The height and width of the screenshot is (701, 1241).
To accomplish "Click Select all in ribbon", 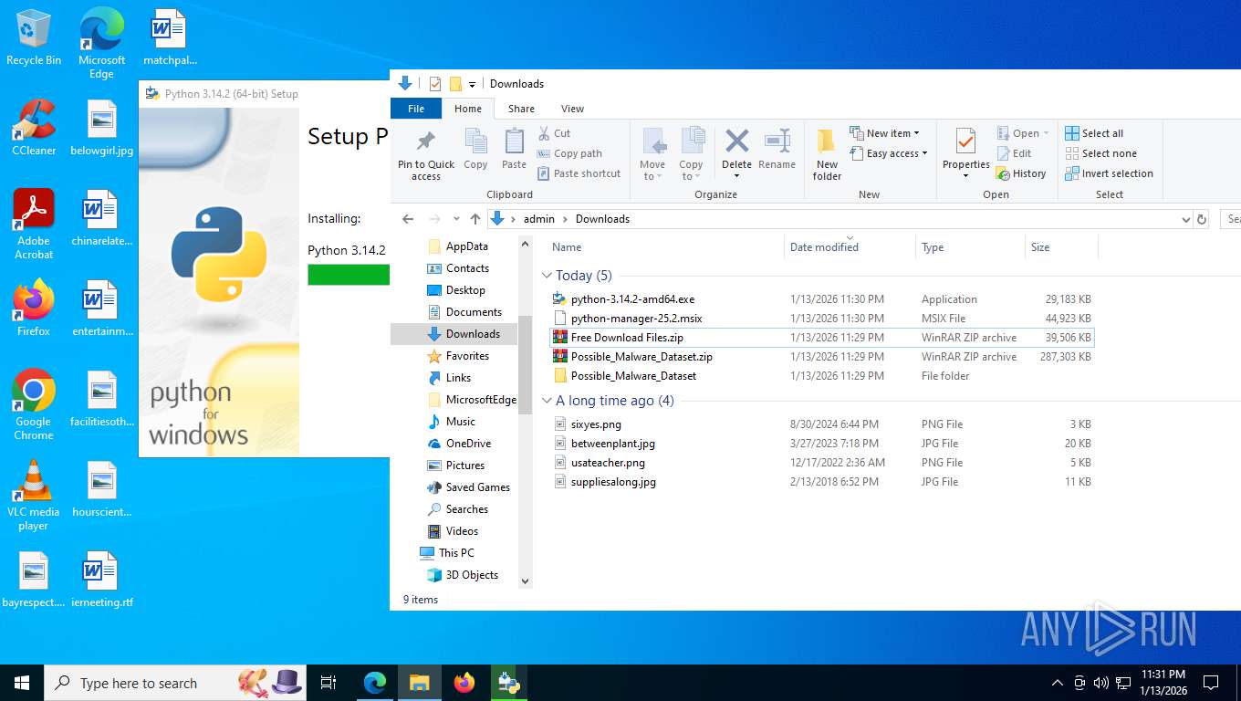I will click(x=1094, y=133).
